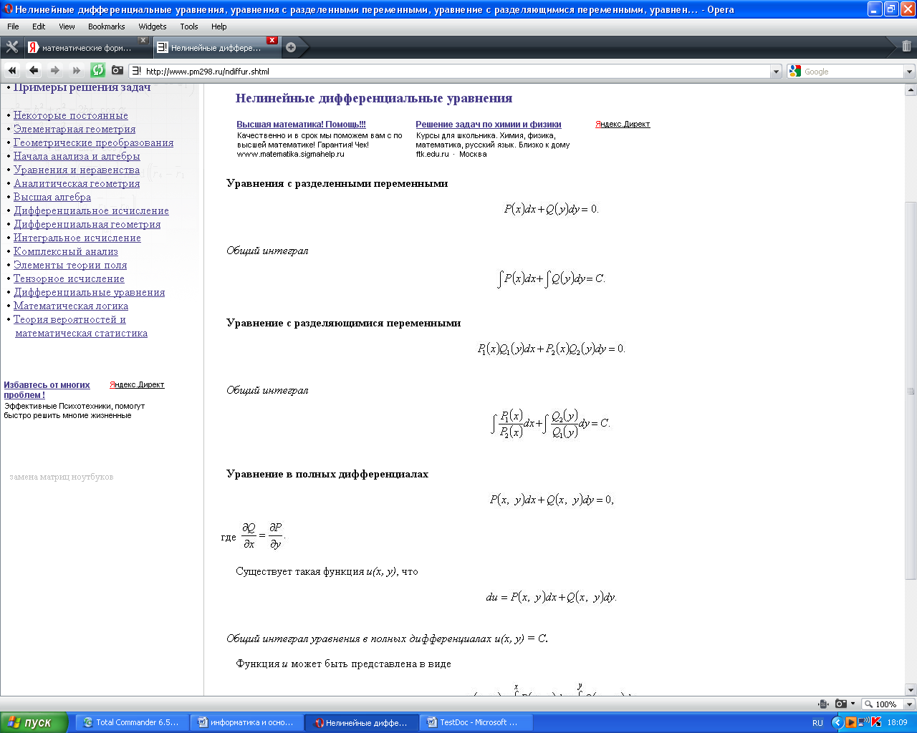917x733 pixels.
Task: Switch to the 'математические форм...' tab
Action: click(x=87, y=48)
